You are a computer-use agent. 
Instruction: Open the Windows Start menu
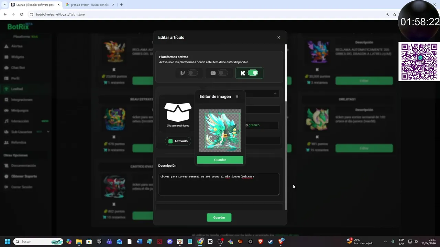point(7,242)
